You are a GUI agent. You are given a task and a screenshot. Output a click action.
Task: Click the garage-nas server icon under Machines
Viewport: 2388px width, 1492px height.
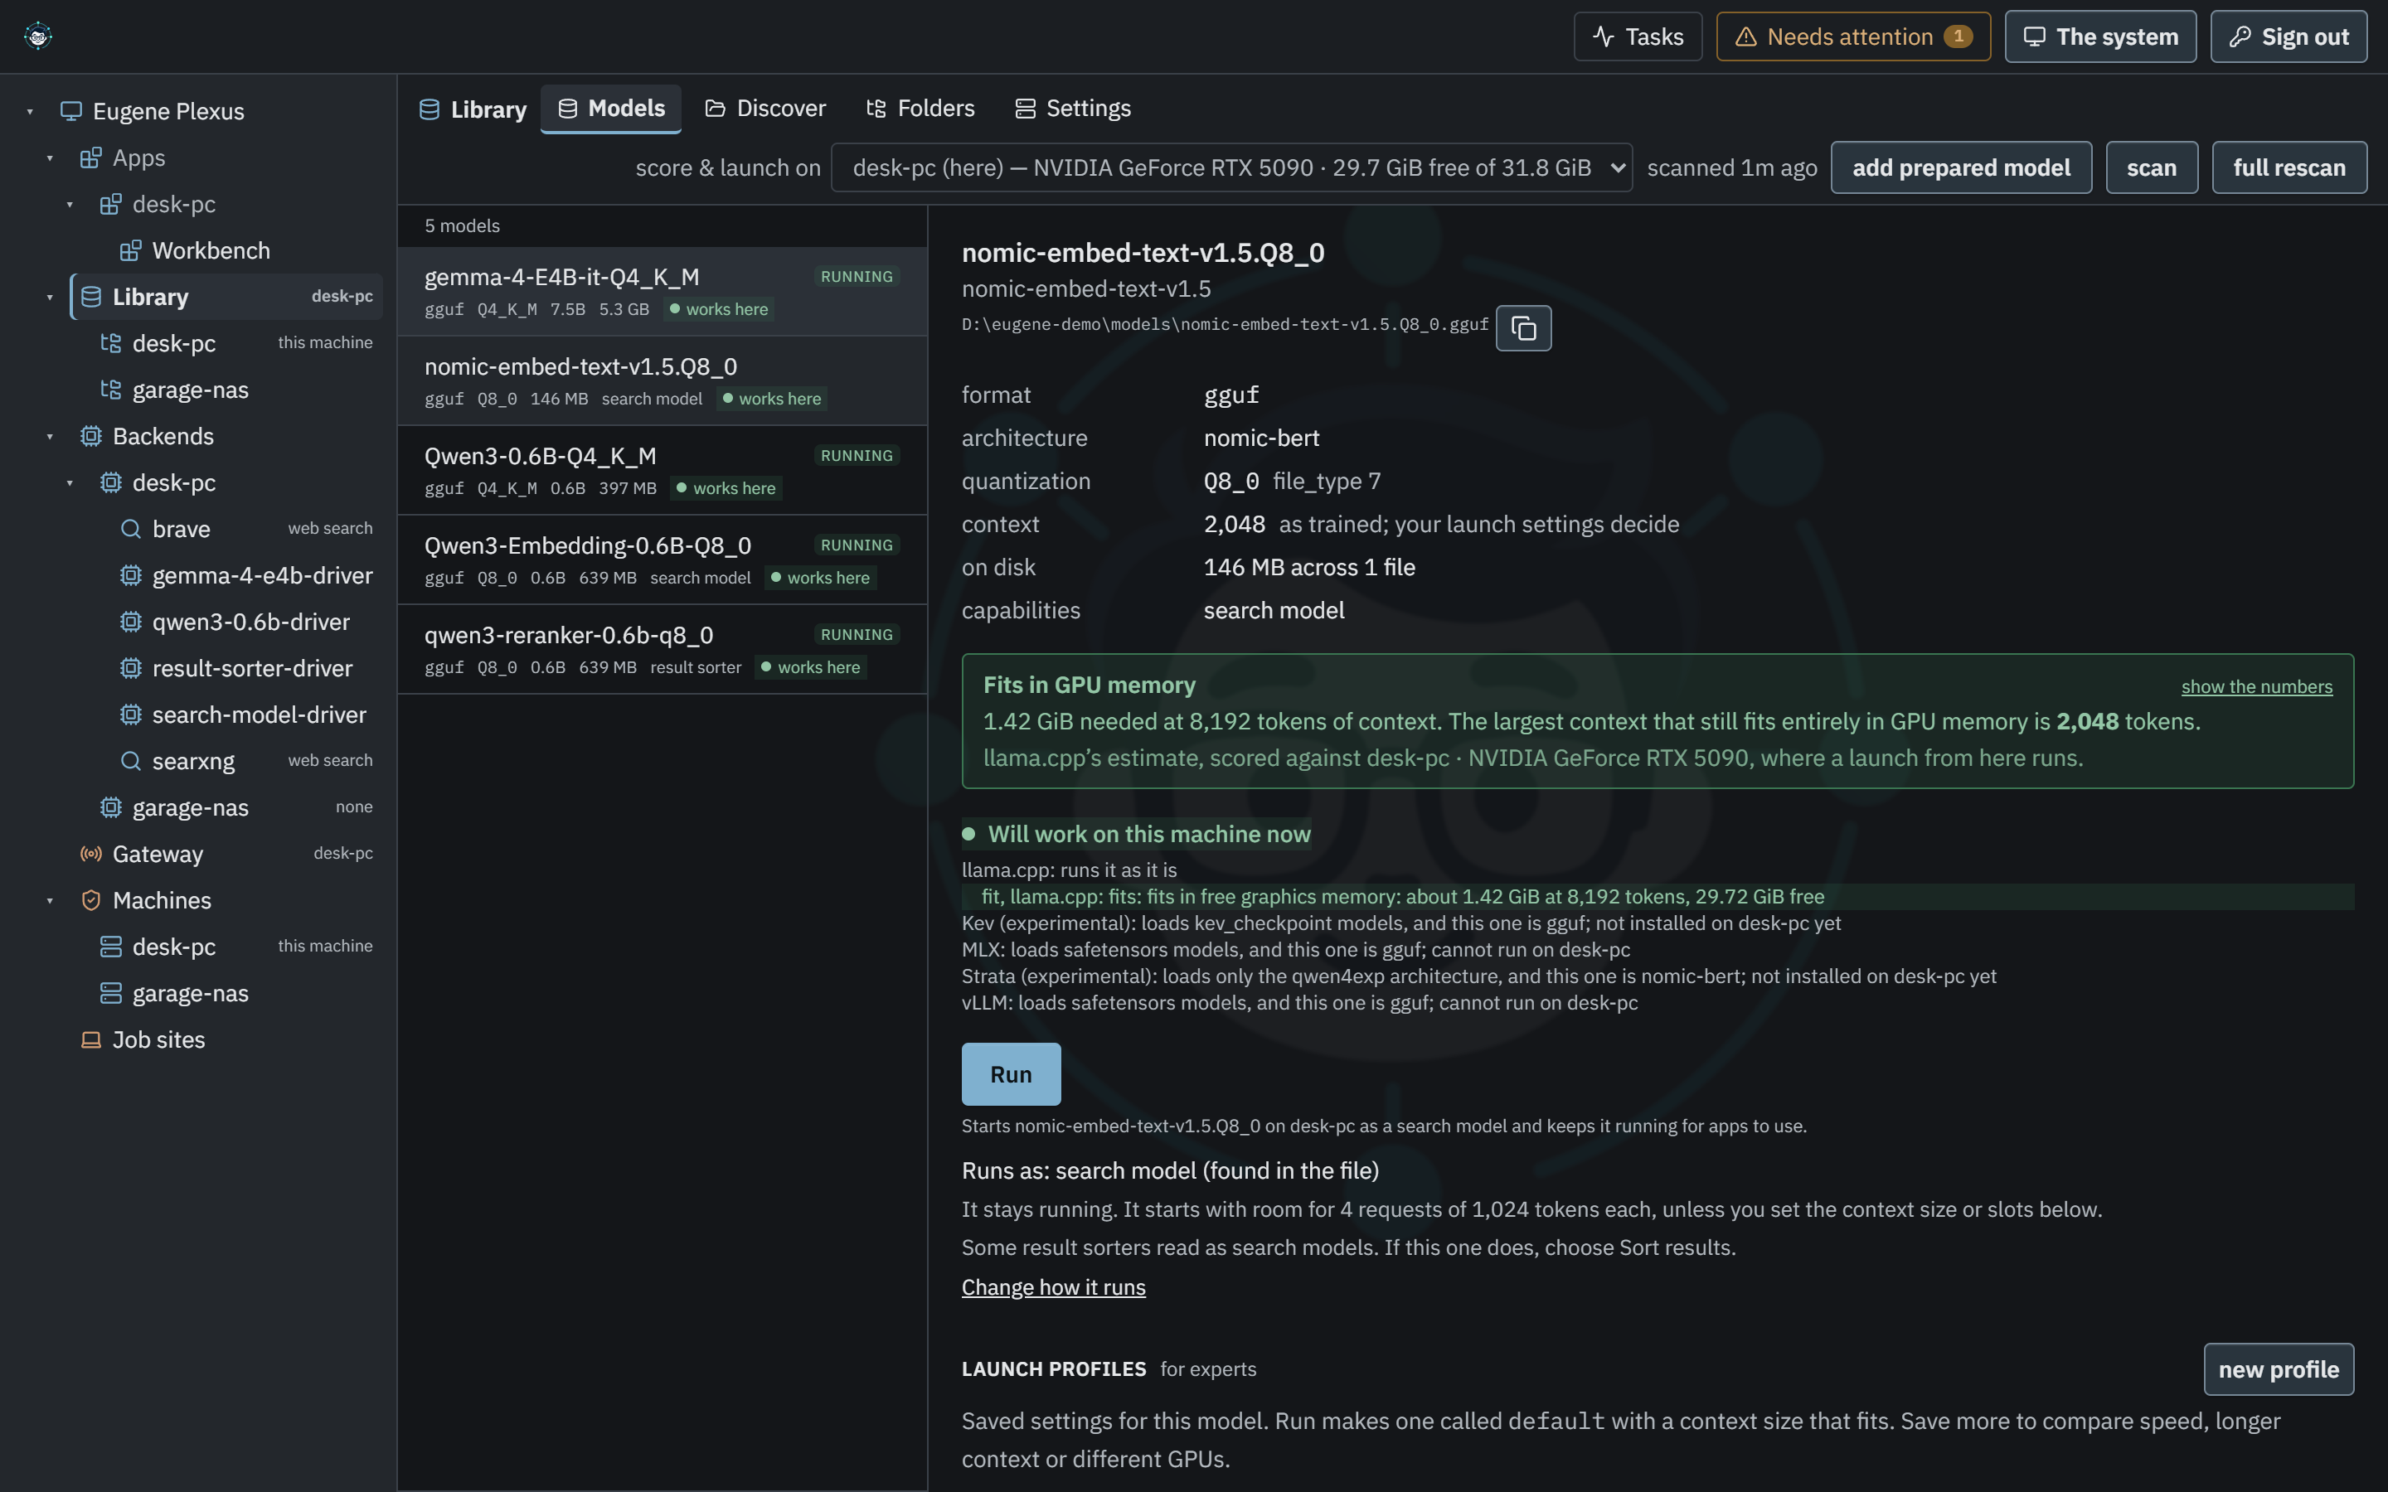pyautogui.click(x=110, y=993)
